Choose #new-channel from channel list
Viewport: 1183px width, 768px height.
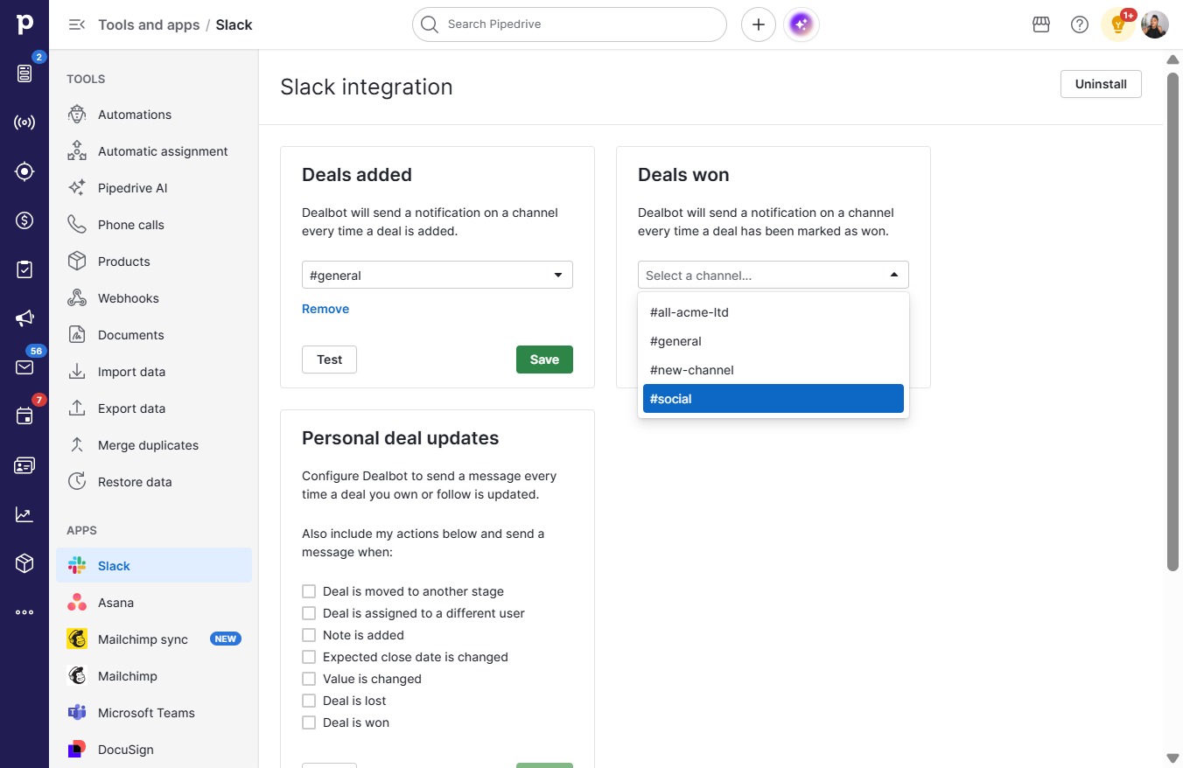[773, 370]
